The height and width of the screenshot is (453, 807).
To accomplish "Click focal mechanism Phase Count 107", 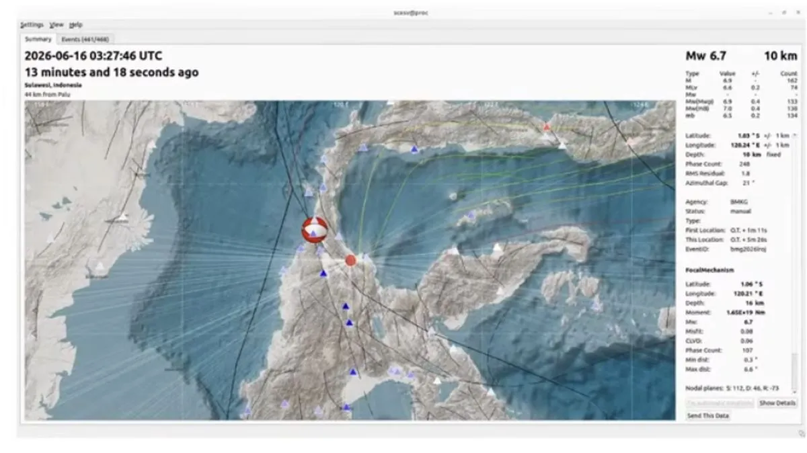I will [747, 350].
